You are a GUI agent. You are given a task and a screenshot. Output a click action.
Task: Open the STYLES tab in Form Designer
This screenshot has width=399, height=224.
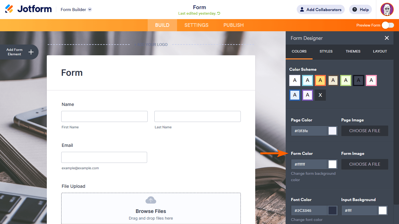pyautogui.click(x=326, y=51)
